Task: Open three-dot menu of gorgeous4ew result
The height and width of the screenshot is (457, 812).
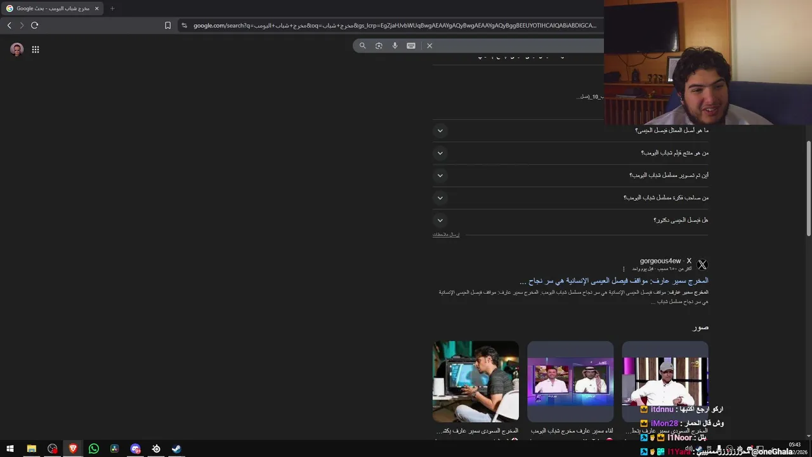Action: click(x=624, y=269)
